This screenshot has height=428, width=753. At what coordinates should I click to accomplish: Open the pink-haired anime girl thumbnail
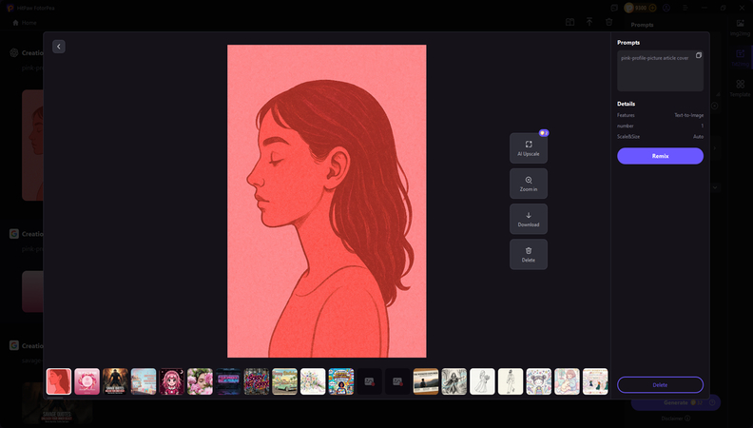coord(172,381)
